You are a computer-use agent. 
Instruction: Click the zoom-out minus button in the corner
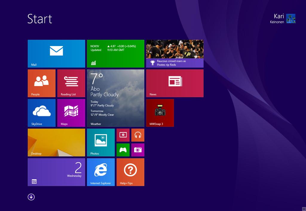pyautogui.click(x=304, y=209)
